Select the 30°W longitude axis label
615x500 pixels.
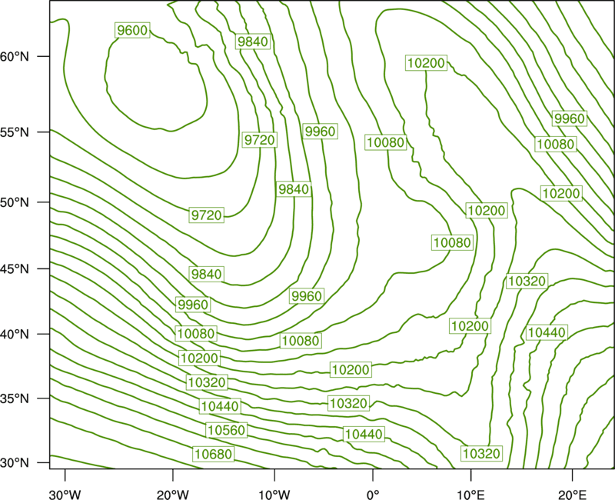click(x=65, y=495)
